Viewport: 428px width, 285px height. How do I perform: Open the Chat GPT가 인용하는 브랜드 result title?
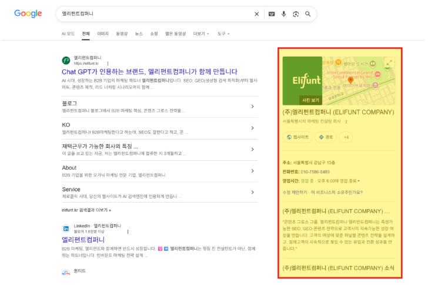click(149, 72)
